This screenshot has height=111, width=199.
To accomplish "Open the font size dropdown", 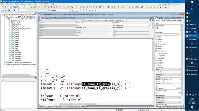I will (77, 10).
